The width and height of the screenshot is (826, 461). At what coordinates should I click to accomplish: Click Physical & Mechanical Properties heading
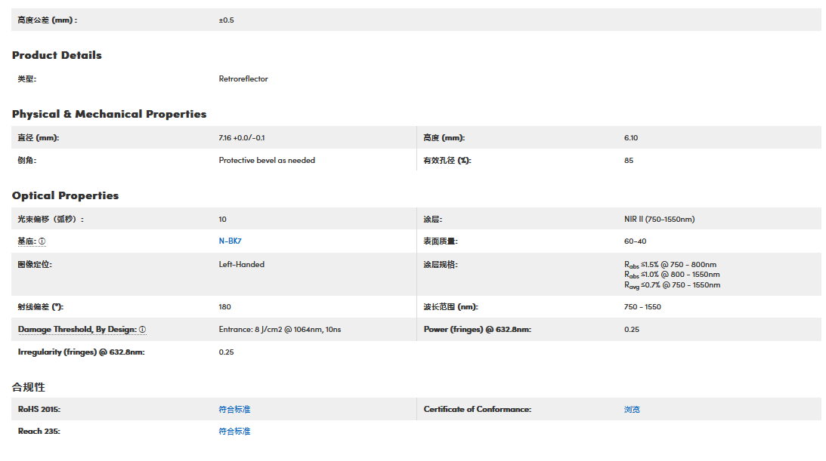[x=109, y=114]
